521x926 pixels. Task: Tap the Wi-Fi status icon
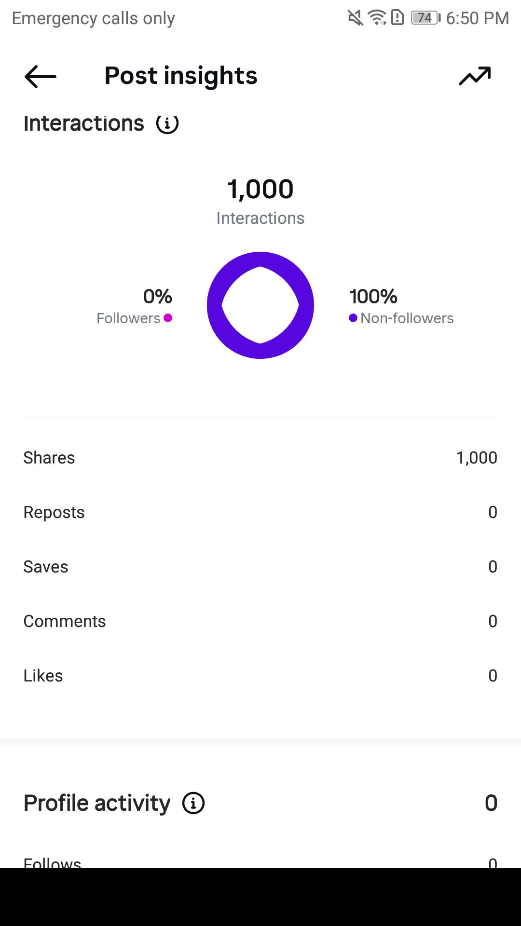coord(377,18)
